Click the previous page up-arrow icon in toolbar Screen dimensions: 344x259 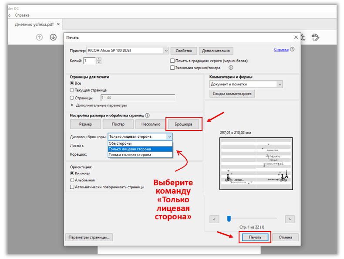[x=39, y=37]
